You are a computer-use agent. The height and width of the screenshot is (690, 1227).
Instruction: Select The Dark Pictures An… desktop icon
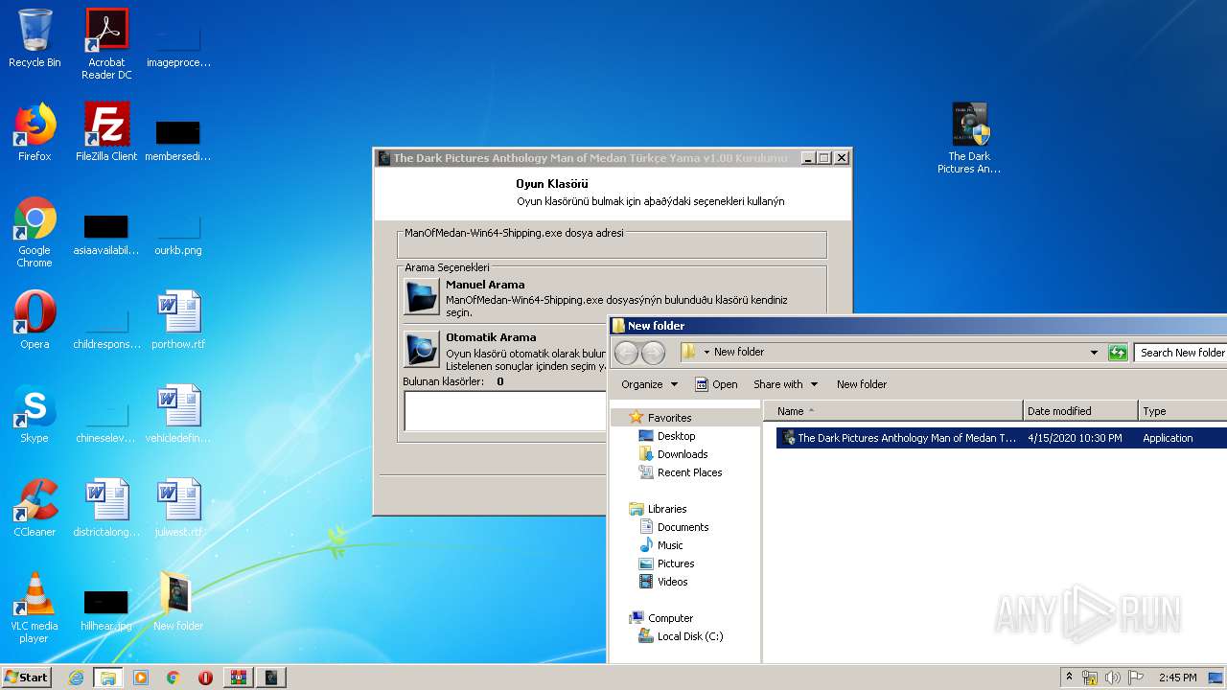[969, 138]
